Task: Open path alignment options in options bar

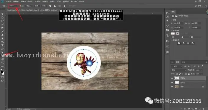Action: [x=55, y=6]
